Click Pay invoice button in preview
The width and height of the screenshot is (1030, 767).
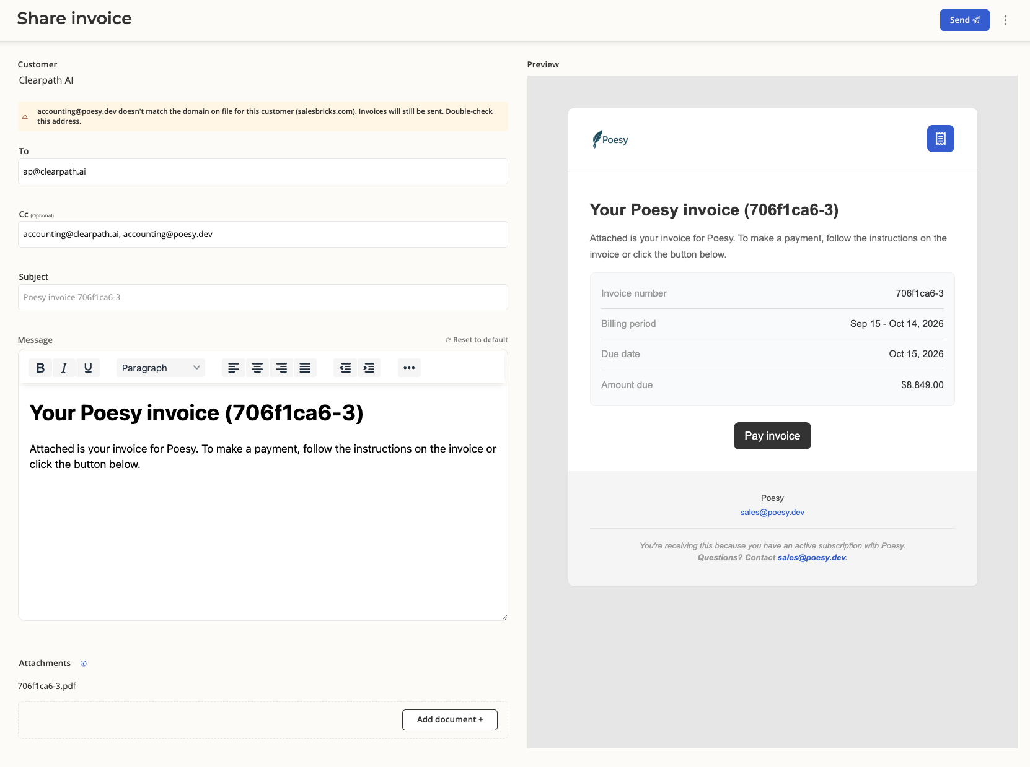(x=772, y=436)
